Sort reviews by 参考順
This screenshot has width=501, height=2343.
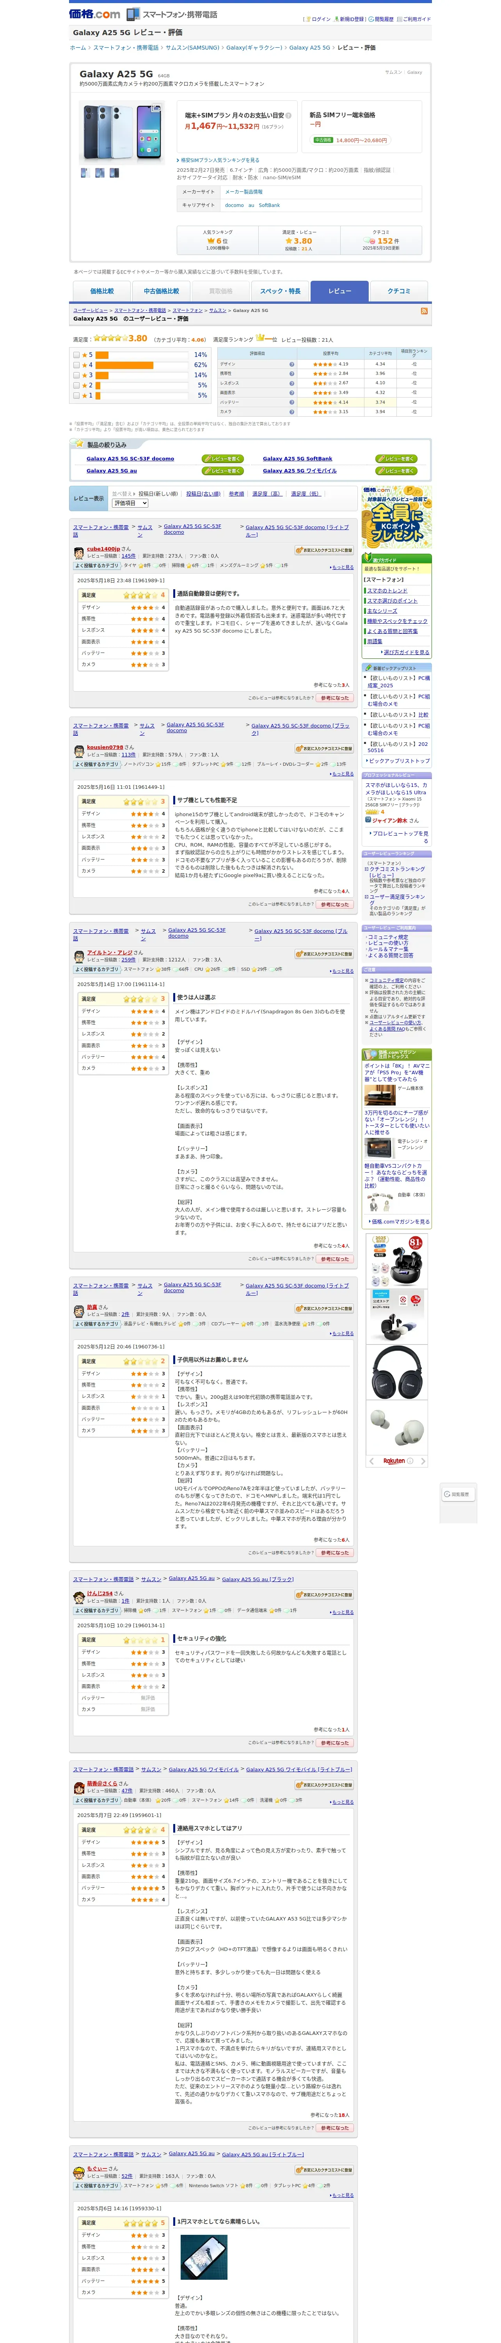coord(236,494)
